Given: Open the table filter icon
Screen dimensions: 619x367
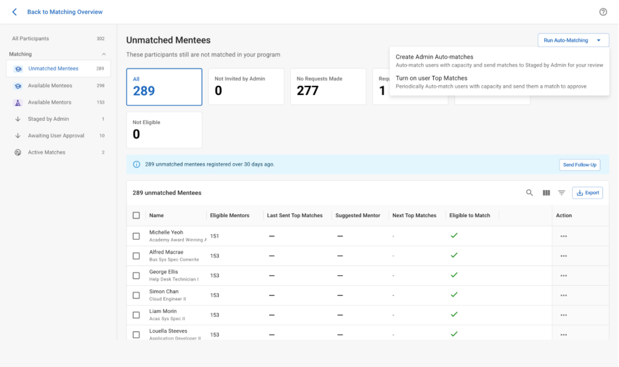Looking at the screenshot, I should pyautogui.click(x=561, y=193).
